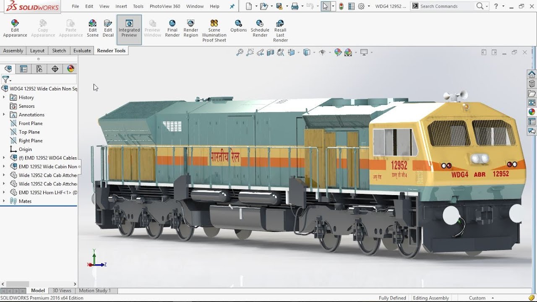Viewport: 537px width, 302px height.
Task: Click the Section View icon
Action: [271, 52]
